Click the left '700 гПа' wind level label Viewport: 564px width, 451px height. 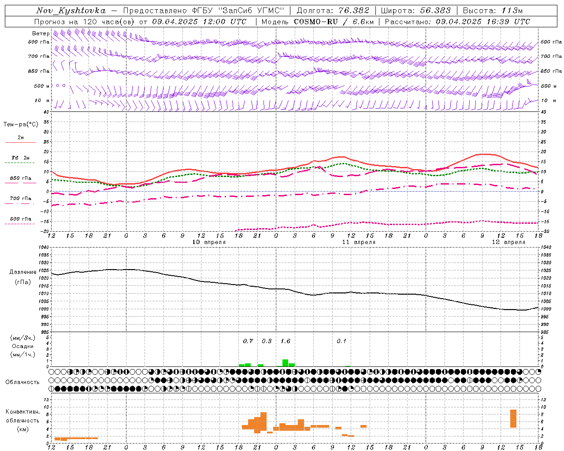point(39,56)
